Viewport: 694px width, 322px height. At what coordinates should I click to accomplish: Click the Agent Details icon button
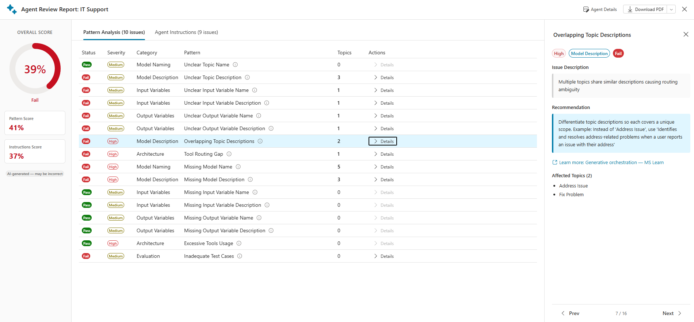tap(600, 9)
